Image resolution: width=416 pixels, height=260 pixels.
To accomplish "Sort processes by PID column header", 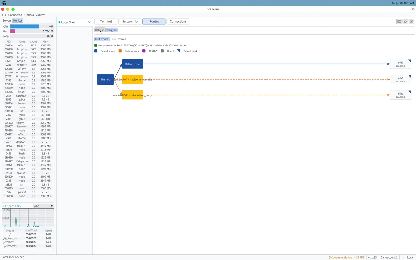I will tap(9, 42).
